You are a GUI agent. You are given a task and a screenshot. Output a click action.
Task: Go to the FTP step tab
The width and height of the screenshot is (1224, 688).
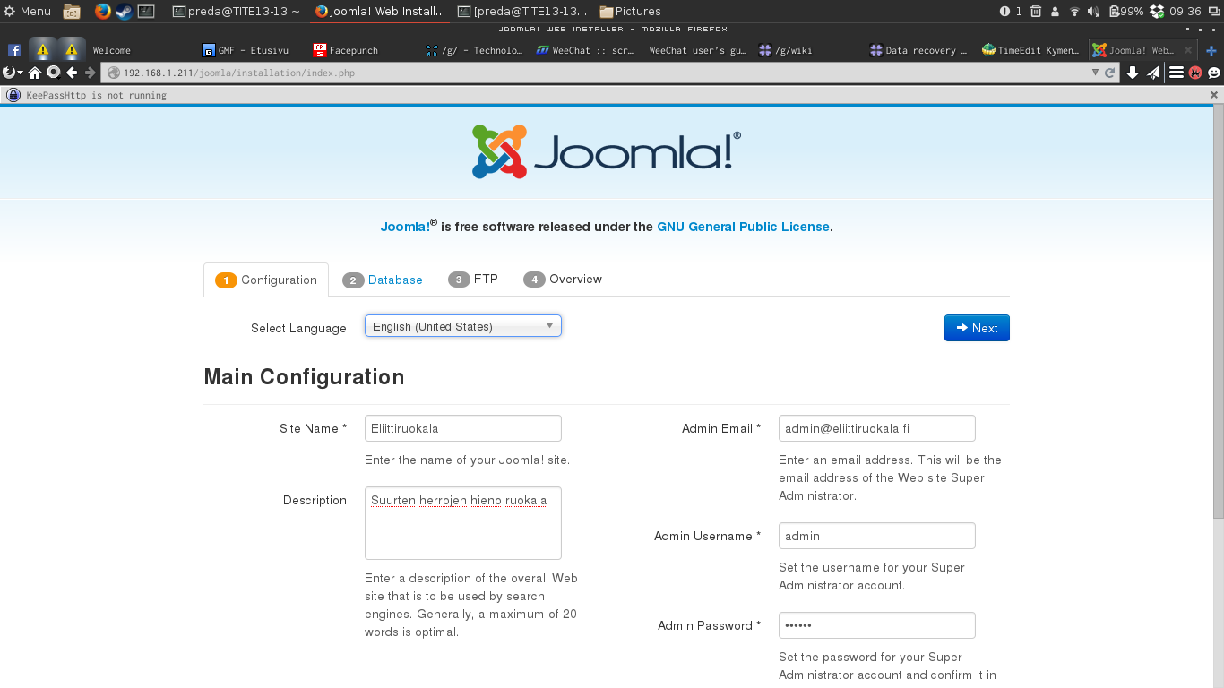tap(473, 279)
